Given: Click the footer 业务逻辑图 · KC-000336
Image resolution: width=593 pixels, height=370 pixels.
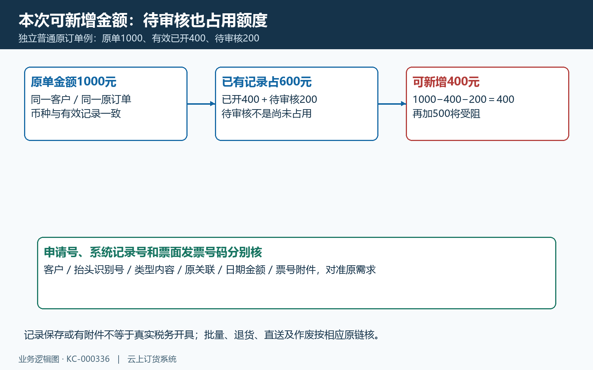Looking at the screenshot, I should [64, 359].
